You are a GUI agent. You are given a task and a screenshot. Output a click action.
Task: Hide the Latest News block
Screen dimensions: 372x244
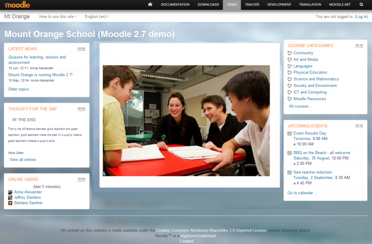point(80,49)
